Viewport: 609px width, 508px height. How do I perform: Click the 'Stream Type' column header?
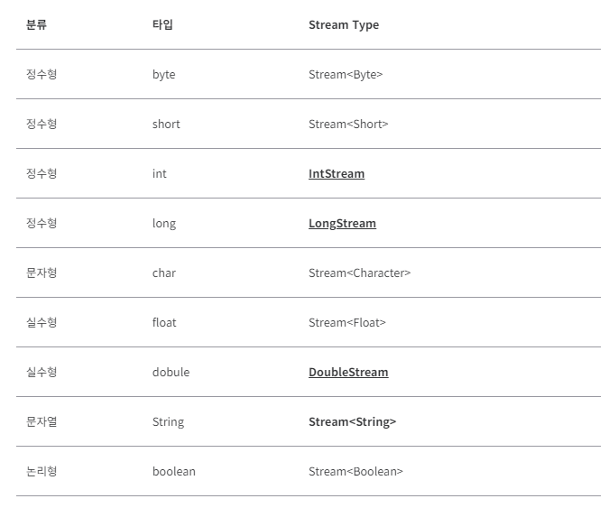344,25
